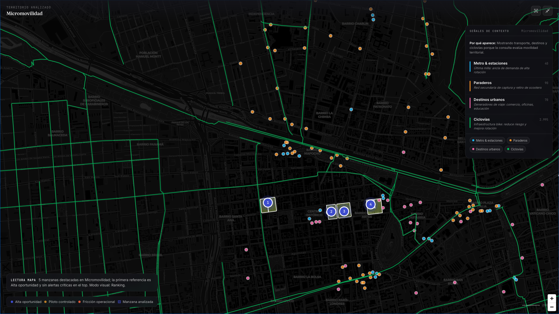This screenshot has width=559, height=314.
Task: Toggle the Ciclovías filter chip
Action: coord(515,149)
